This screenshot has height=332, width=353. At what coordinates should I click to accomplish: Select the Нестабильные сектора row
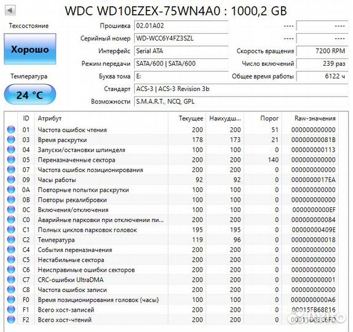172,259
